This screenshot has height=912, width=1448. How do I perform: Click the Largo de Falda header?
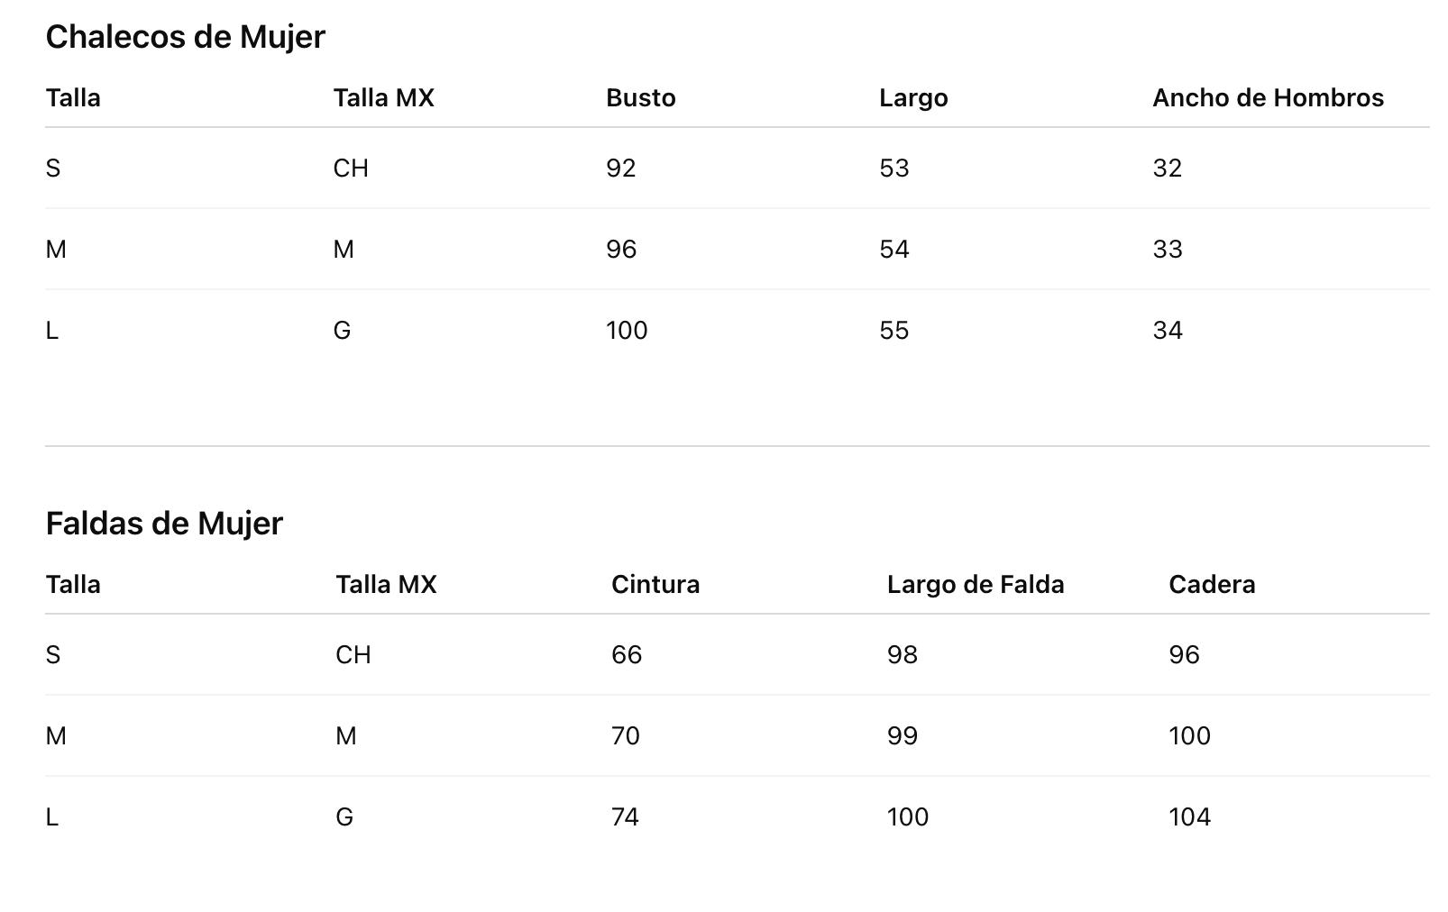pyautogui.click(x=976, y=584)
